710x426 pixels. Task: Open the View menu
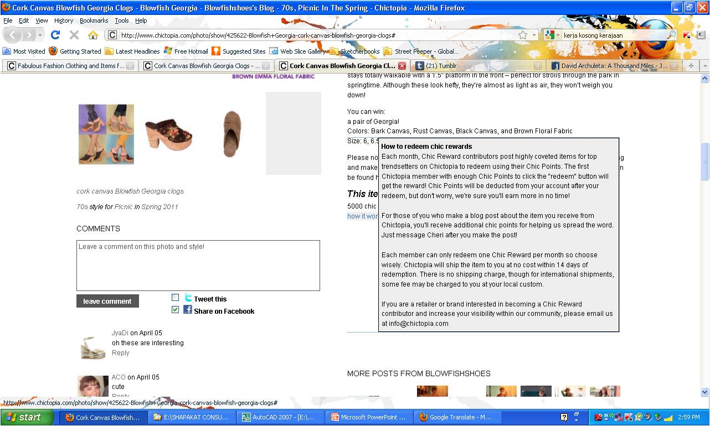42,20
